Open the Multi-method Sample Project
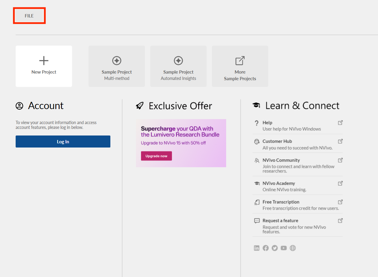Image resolution: width=378 pixels, height=277 pixels. [x=117, y=66]
